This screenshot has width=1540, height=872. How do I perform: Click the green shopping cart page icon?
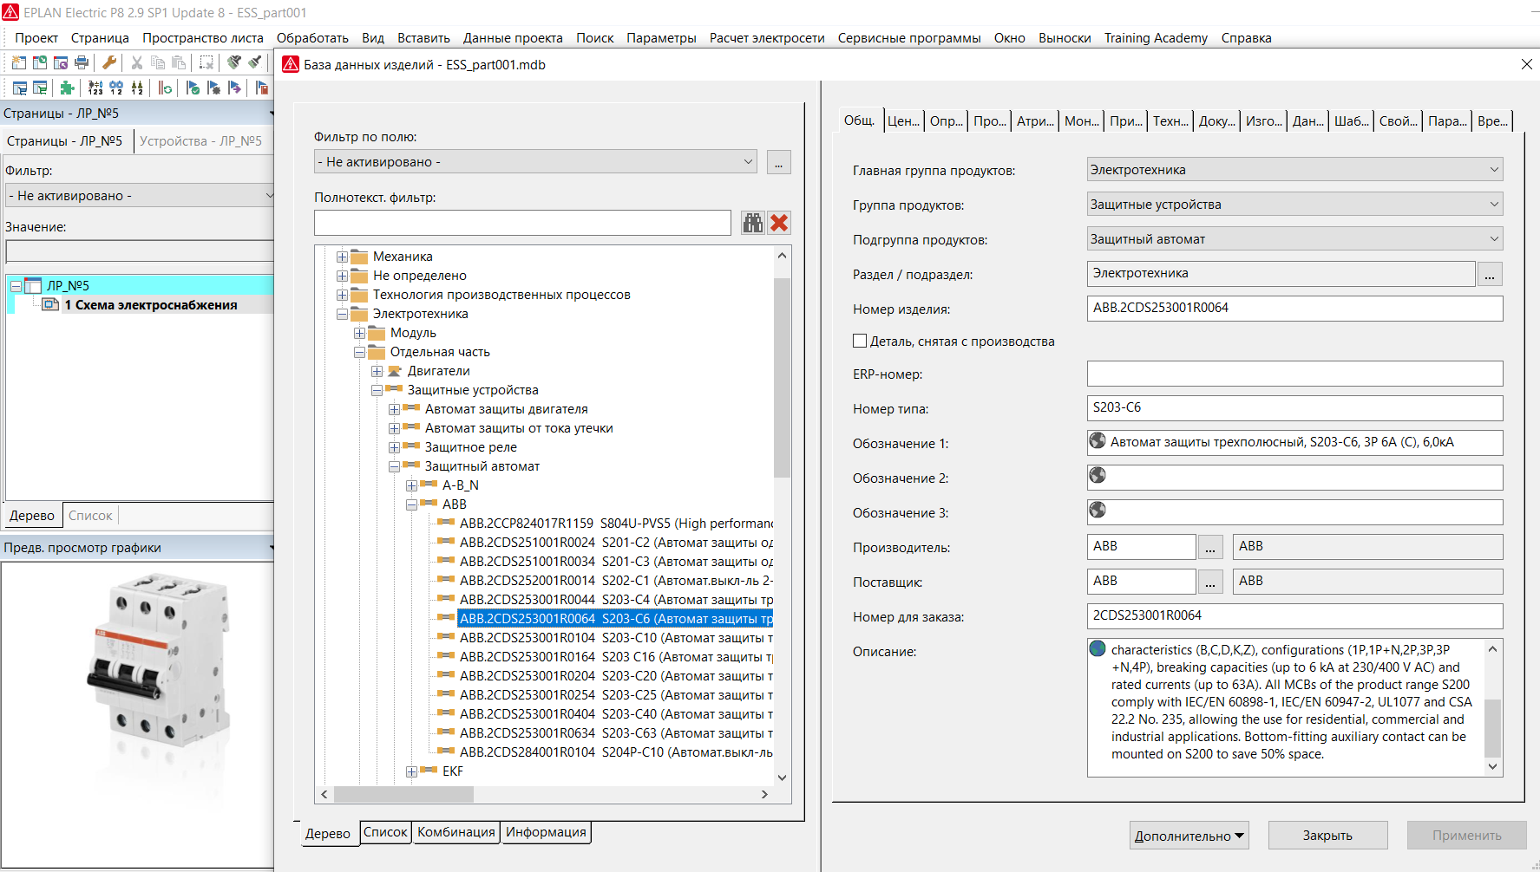[x=40, y=88]
